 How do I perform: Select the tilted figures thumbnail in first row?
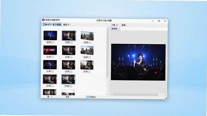point(87,36)
